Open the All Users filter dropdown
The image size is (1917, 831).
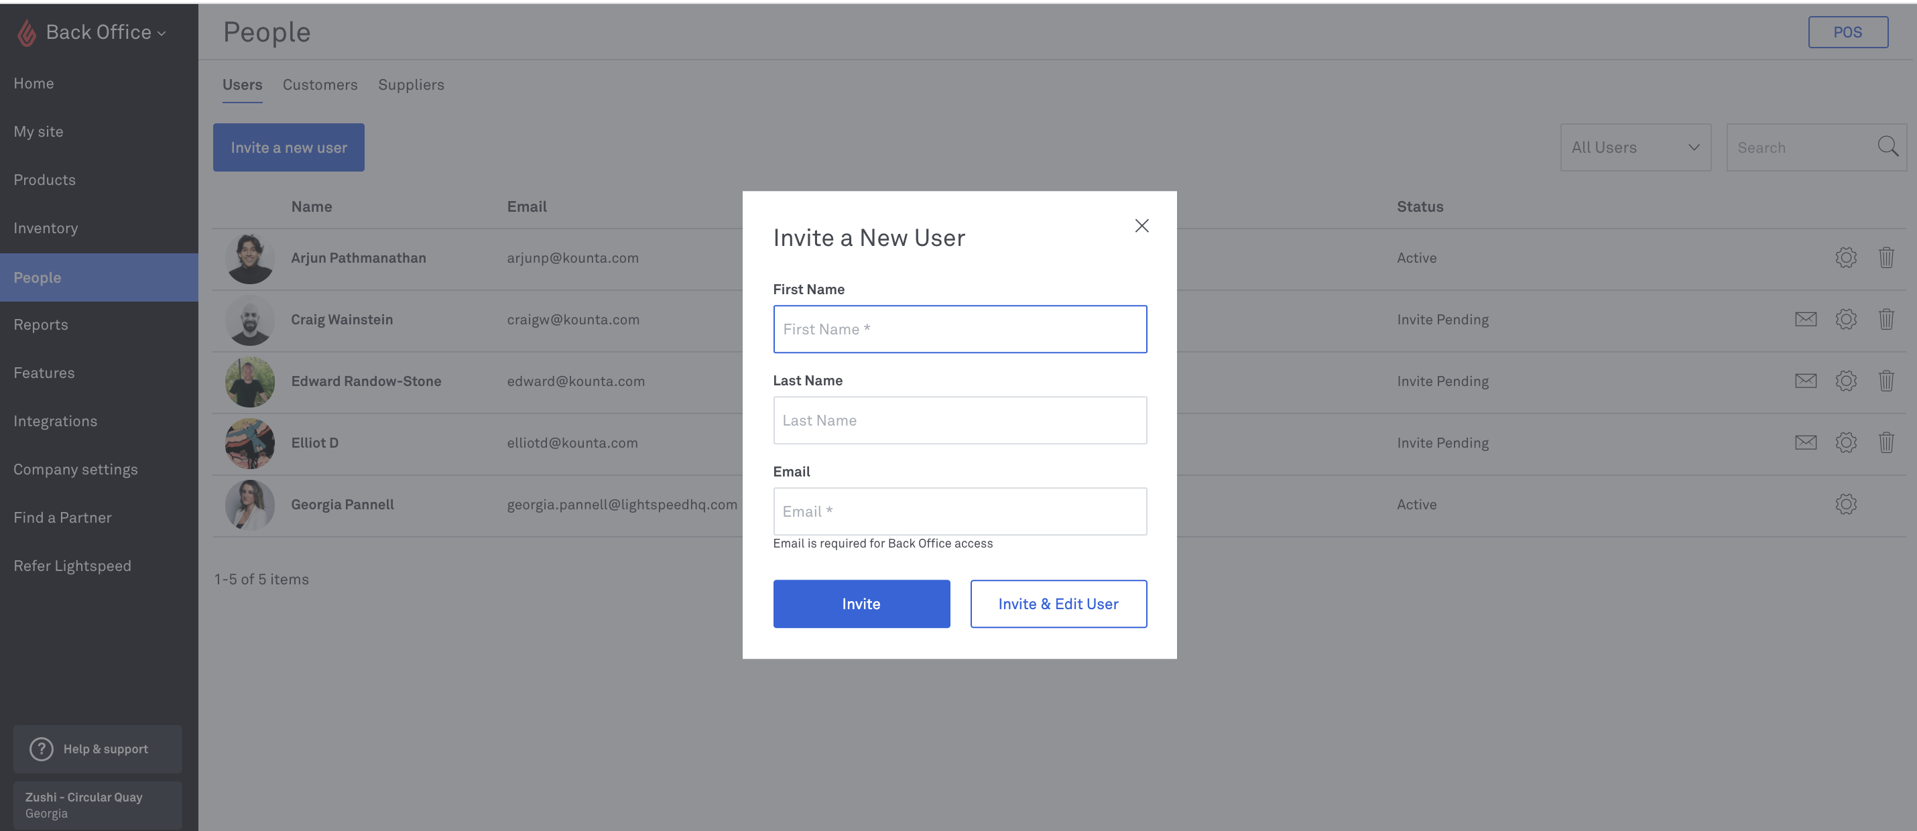[x=1635, y=147]
